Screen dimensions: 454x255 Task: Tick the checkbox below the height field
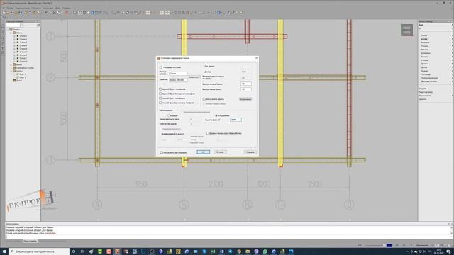pos(208,133)
